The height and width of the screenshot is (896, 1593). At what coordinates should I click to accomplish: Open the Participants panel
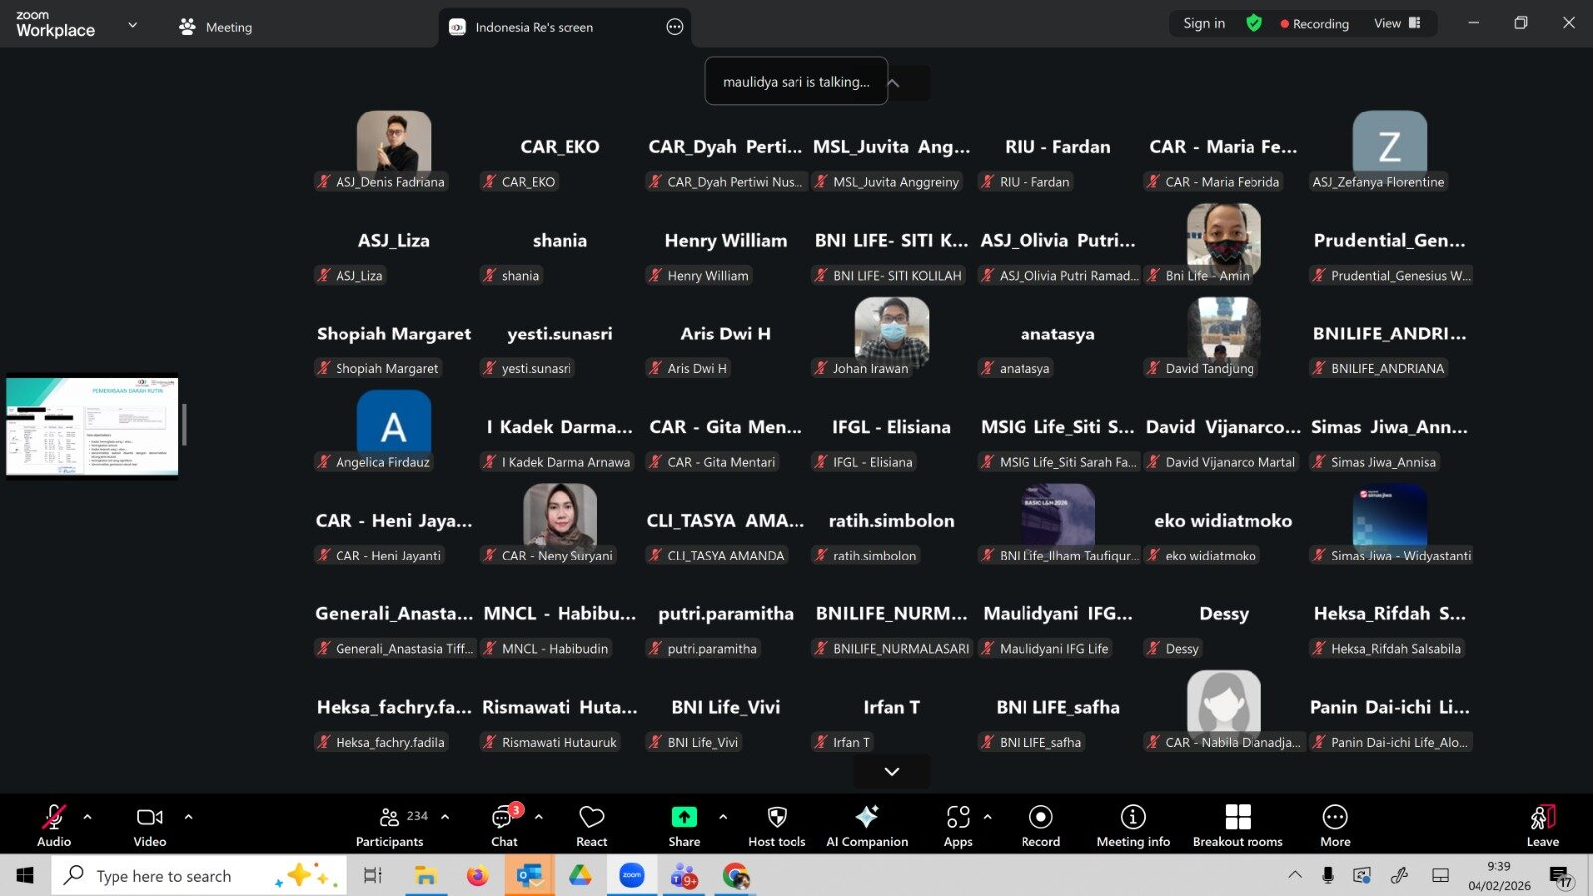390,826
